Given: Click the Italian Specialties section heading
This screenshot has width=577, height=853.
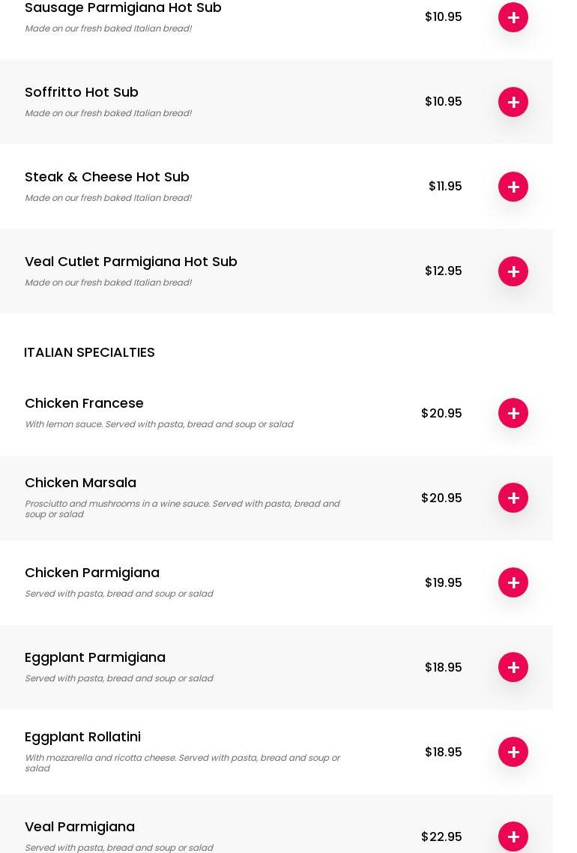Looking at the screenshot, I should point(89,352).
